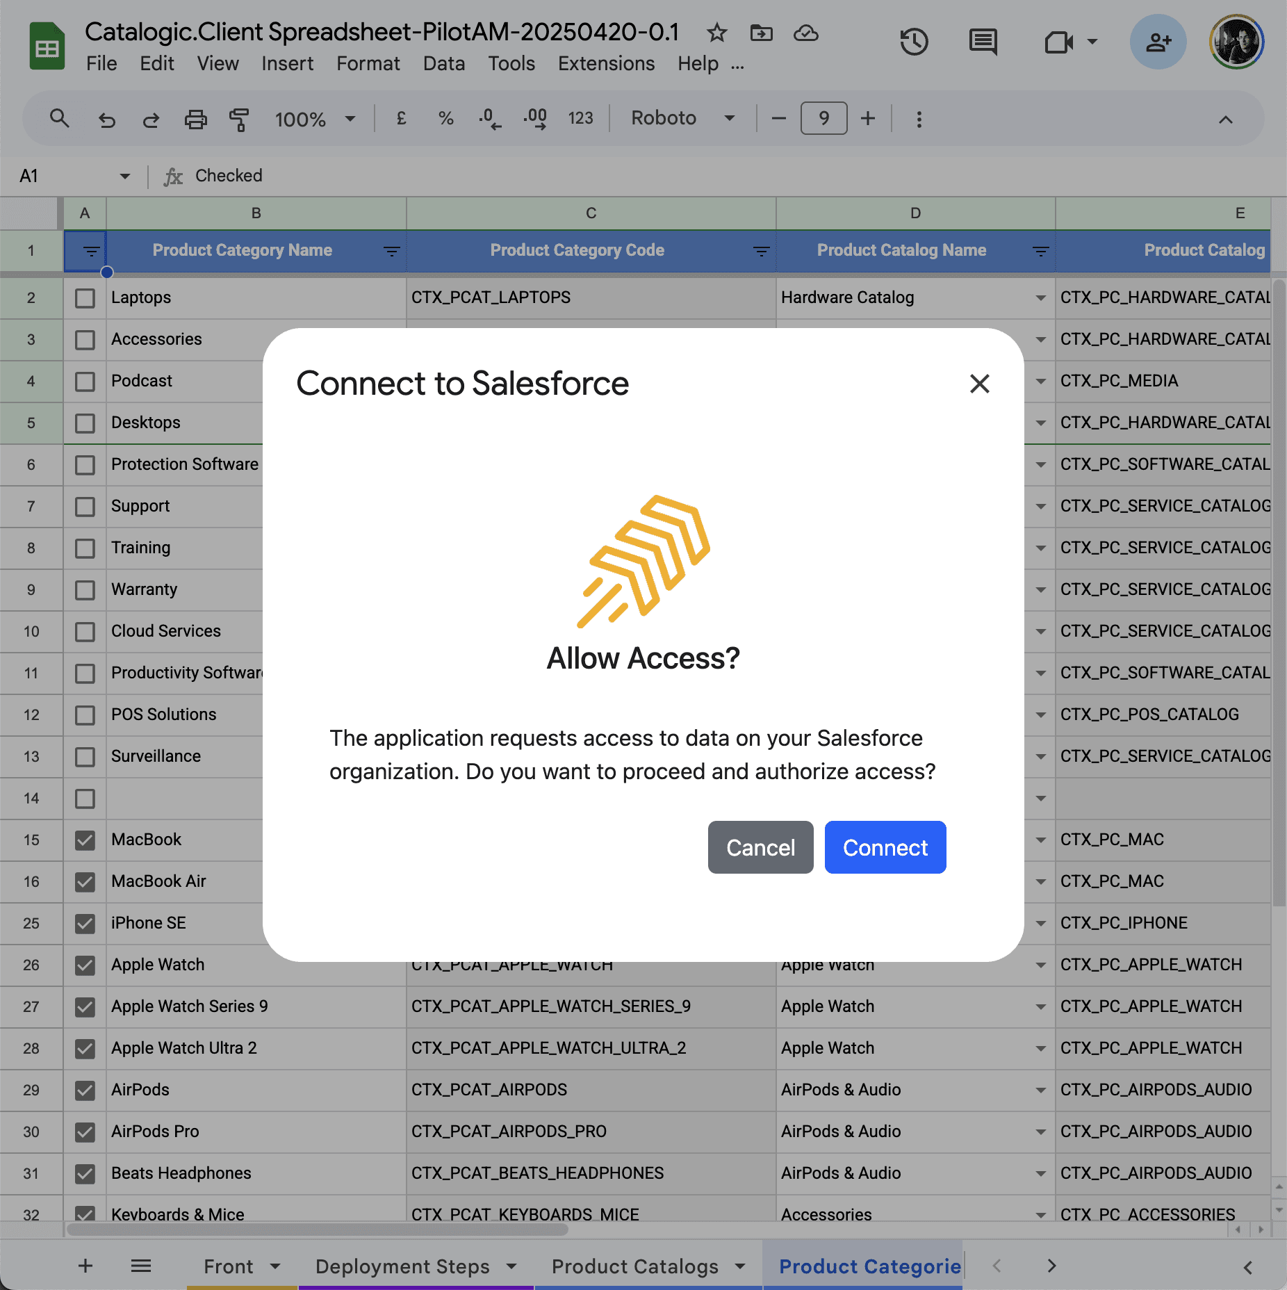Click Cancel in the Salesforce dialog
Screen dimensions: 1287x1290
click(760, 847)
